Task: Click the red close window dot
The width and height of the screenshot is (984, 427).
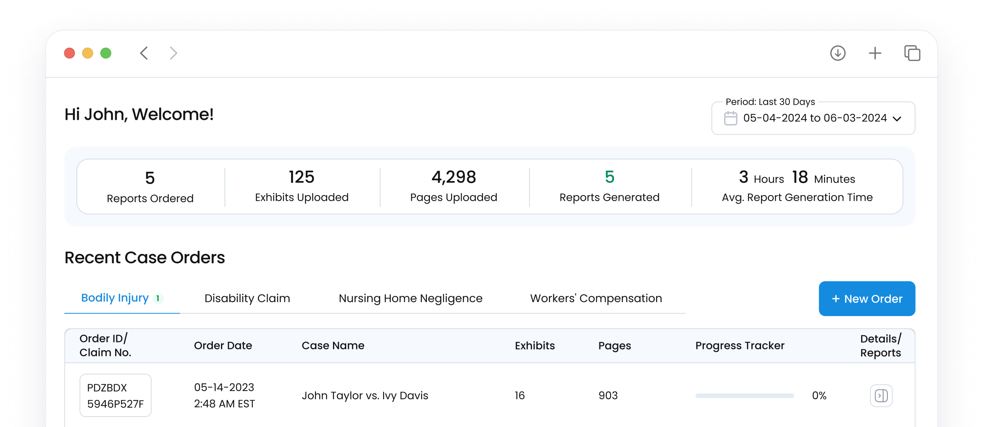Action: (x=69, y=53)
